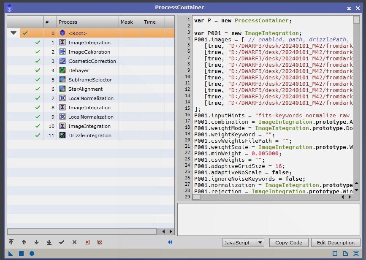Select the LocalNormalization row numbered 9
The image size is (366, 260).
(91, 116)
